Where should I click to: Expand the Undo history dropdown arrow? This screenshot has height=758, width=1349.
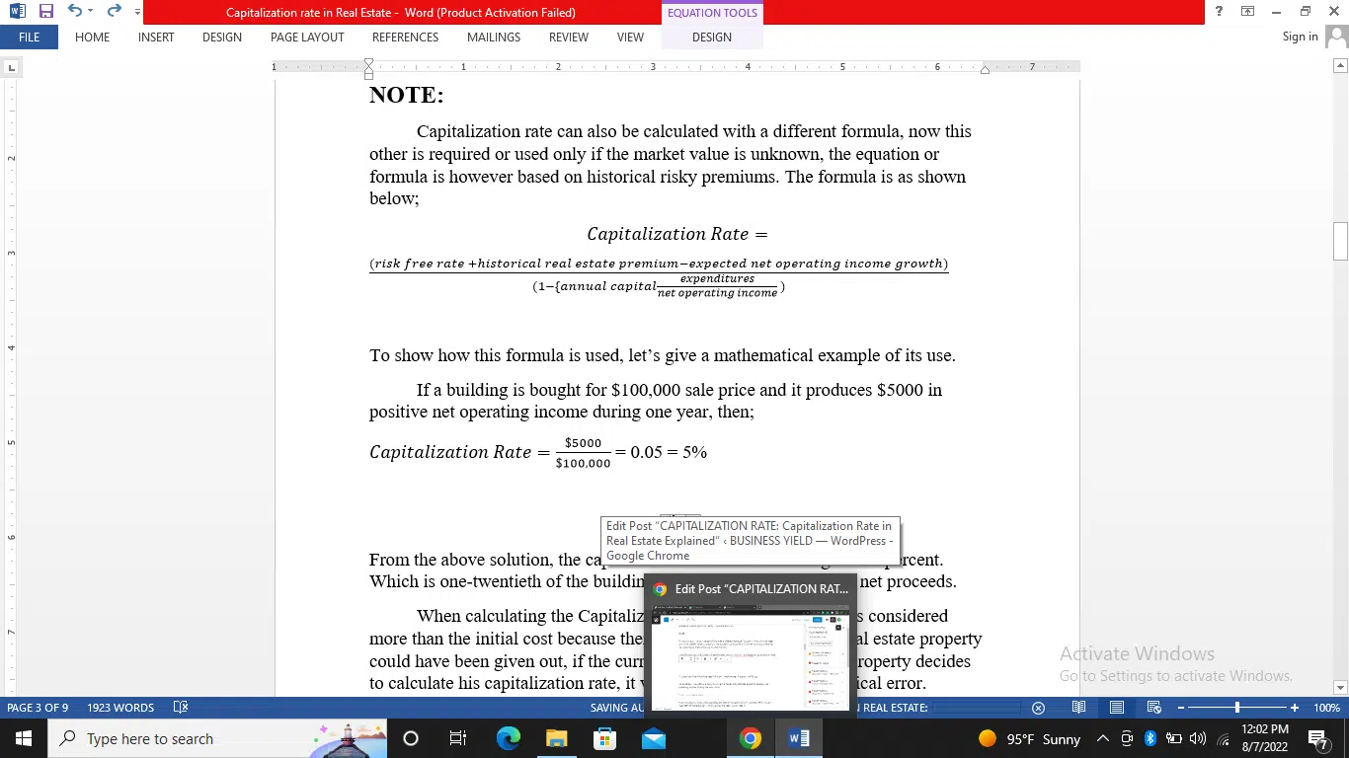tap(90, 12)
